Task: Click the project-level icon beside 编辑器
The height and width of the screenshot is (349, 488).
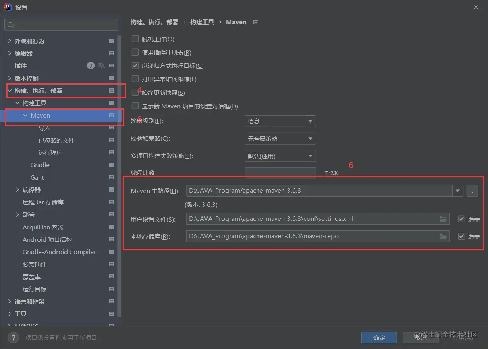Action: (x=112, y=53)
